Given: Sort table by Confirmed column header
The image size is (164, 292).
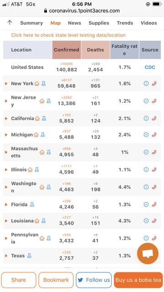Looking at the screenshot, I should pos(67,50).
